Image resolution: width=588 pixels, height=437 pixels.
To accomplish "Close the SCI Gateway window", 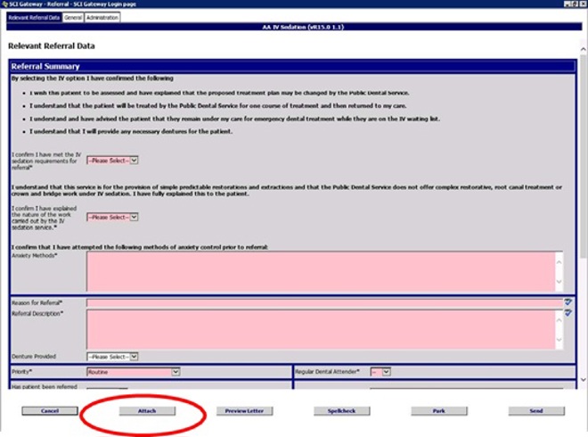I will coord(584,4).
